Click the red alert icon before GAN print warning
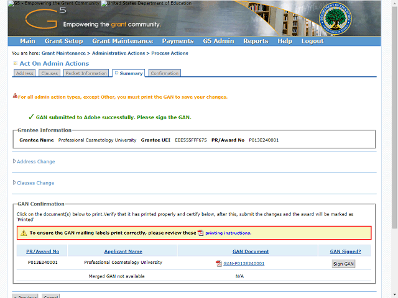 pos(15,96)
